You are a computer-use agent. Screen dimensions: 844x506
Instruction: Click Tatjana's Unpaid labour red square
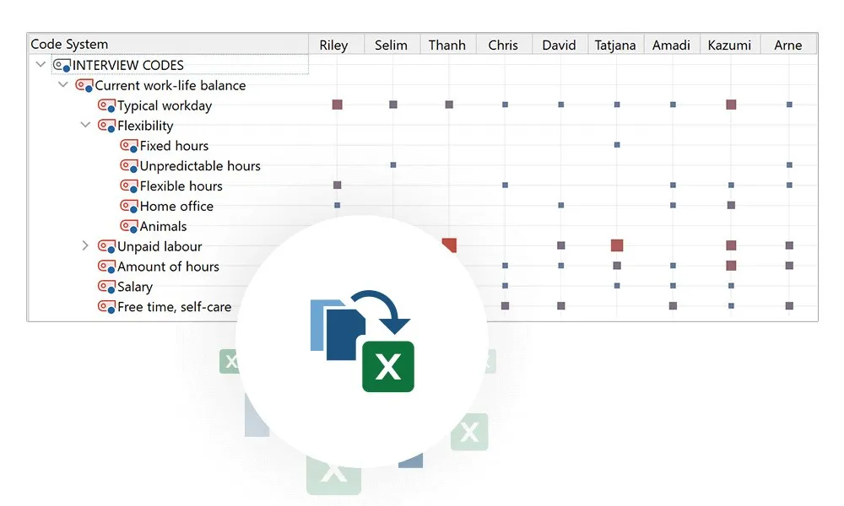click(617, 245)
